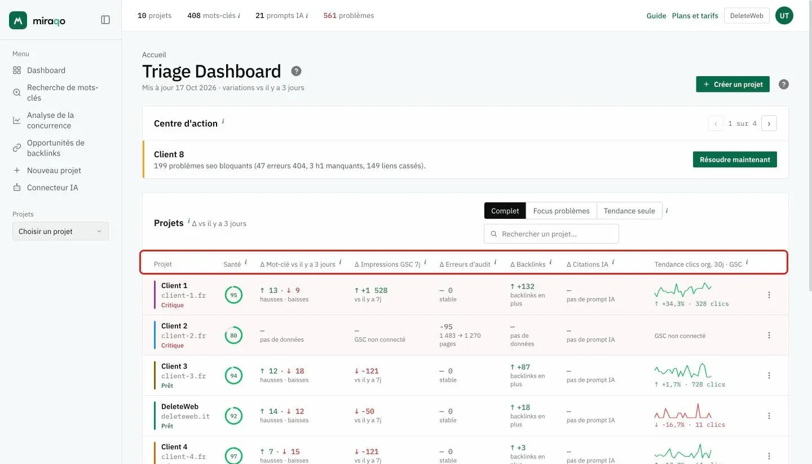Screen dimensions: 812x464
Task: Open Dashboard in the sidebar
Action: (x=46, y=70)
